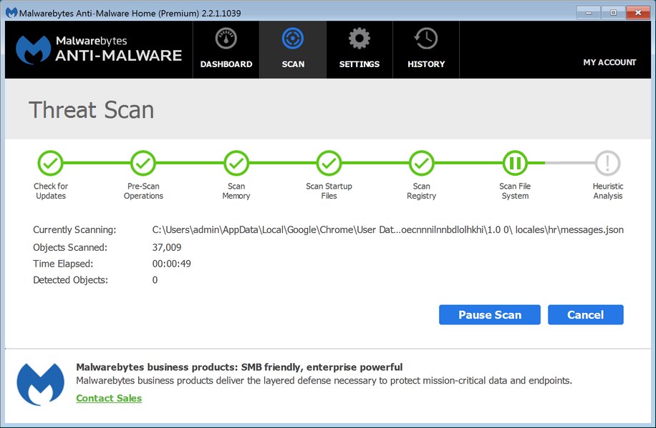Viewport: 656px width, 428px height.
Task: Click the Pre-Scan Operations step label
Action: (143, 191)
